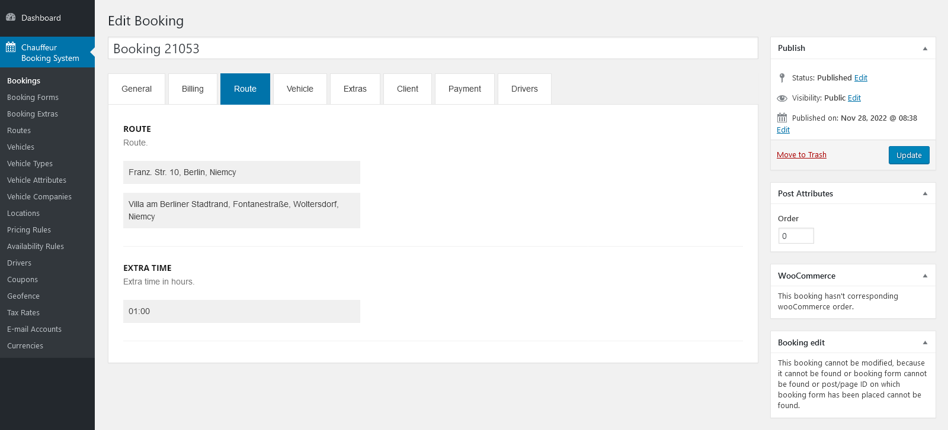Screen dimensions: 948x430
Task: Switch to the Drivers tab
Action: 524,89
